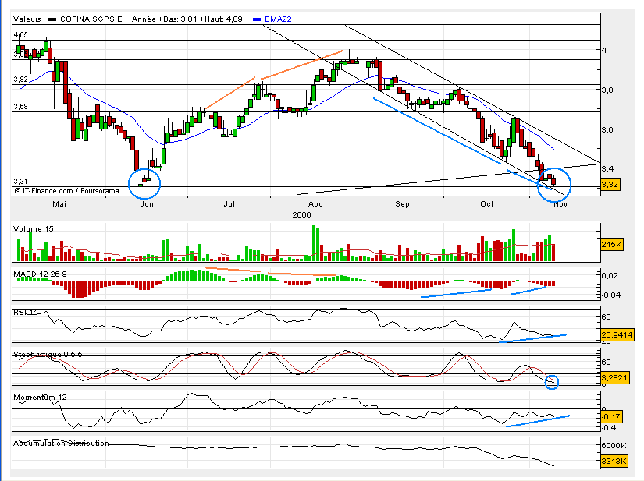Screen dimensions: 644x481
Task: Click the yellow 3313K accumulation value tag
Action: (614, 462)
